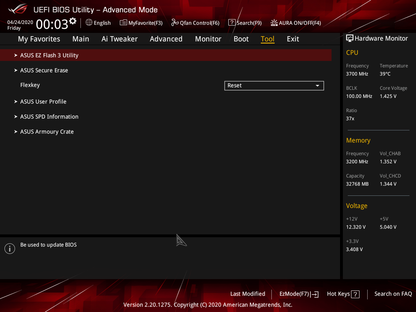Click Vol_CHCD value 1.344 V
Viewport: 416px width, 312px height.
coord(388,184)
